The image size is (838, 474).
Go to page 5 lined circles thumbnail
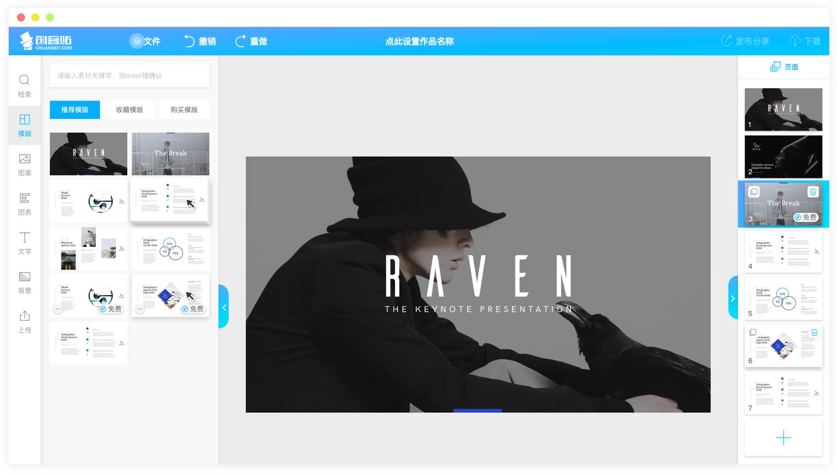[783, 298]
